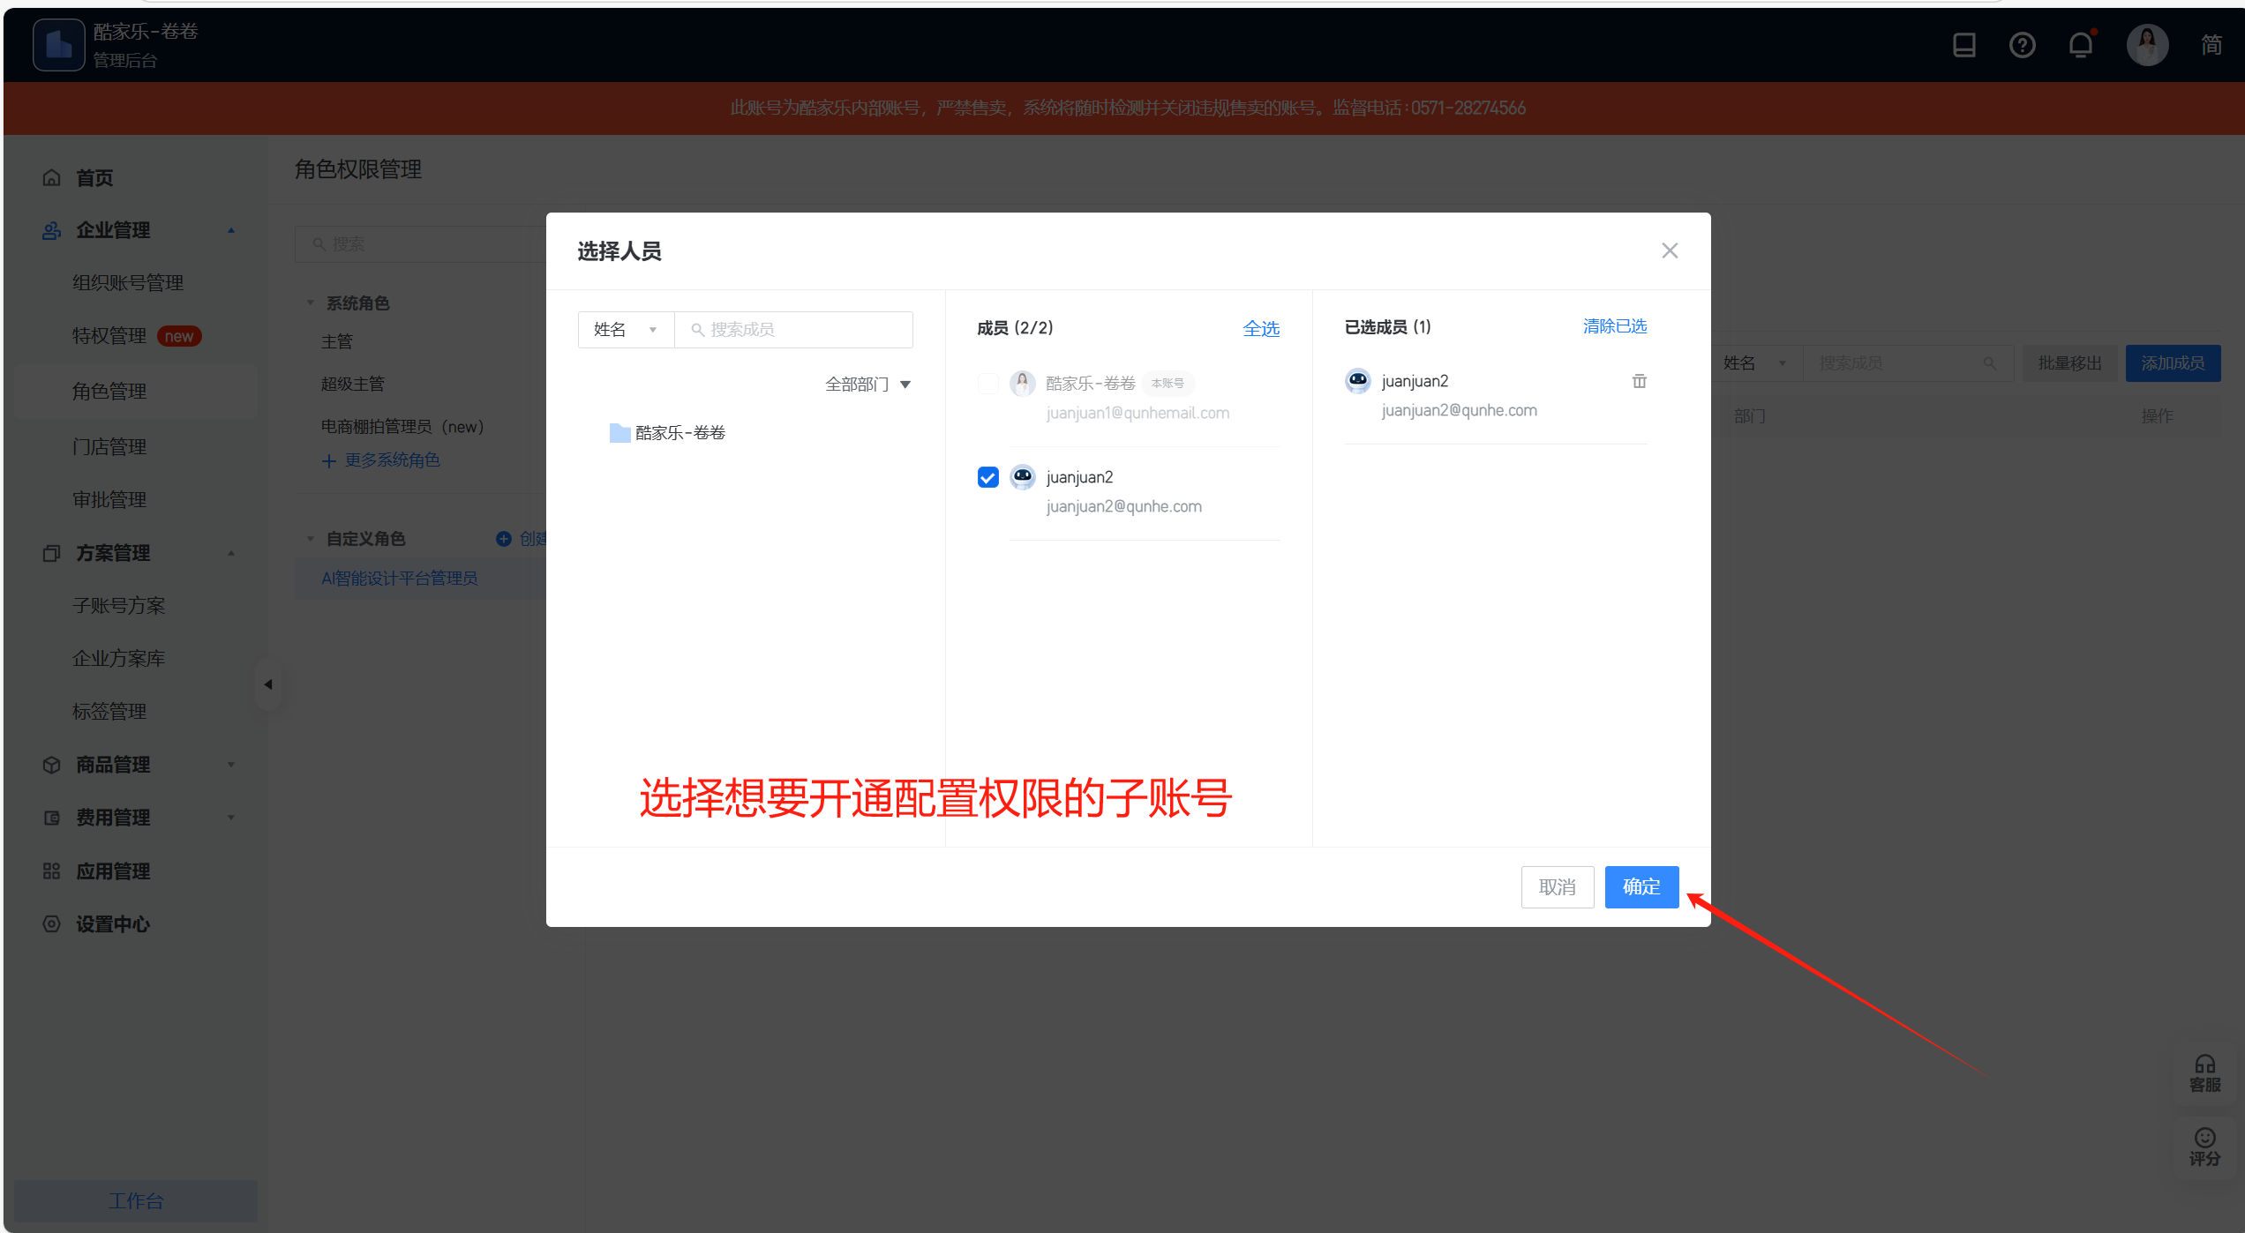The height and width of the screenshot is (1233, 2245).
Task: Click the trash icon next to juanjuan2
Action: (1639, 381)
